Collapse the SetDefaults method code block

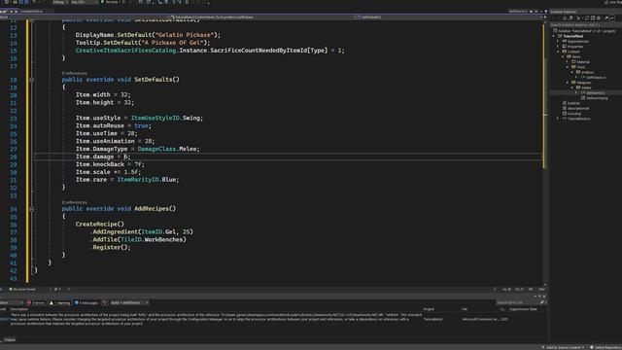pyautogui.click(x=32, y=80)
